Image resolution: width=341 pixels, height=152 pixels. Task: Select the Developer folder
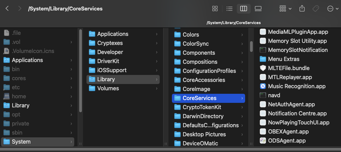click(110, 52)
